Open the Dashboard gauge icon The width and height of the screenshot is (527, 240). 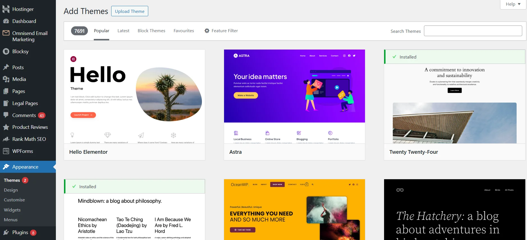(x=6, y=21)
